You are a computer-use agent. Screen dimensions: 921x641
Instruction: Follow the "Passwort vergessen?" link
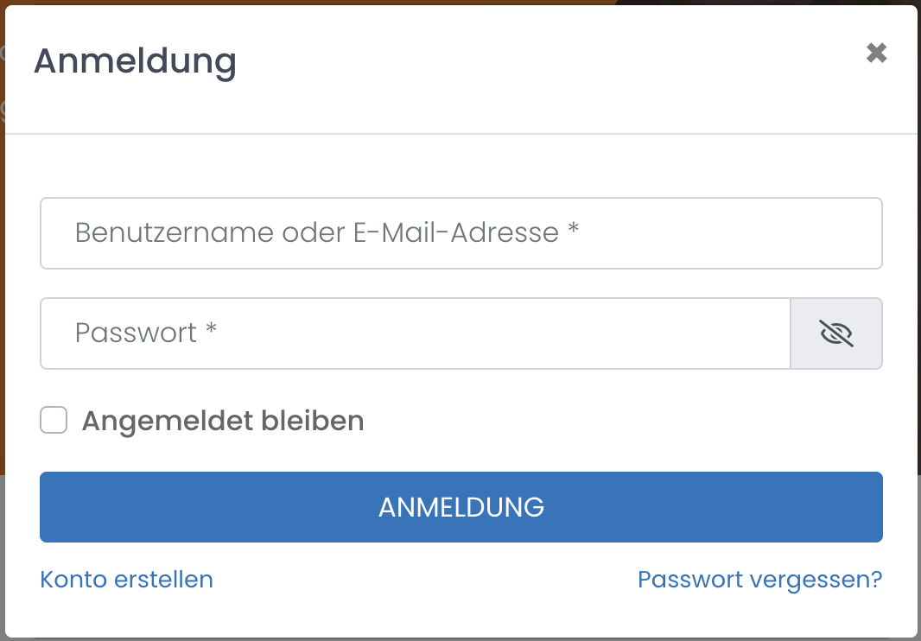[x=759, y=579]
